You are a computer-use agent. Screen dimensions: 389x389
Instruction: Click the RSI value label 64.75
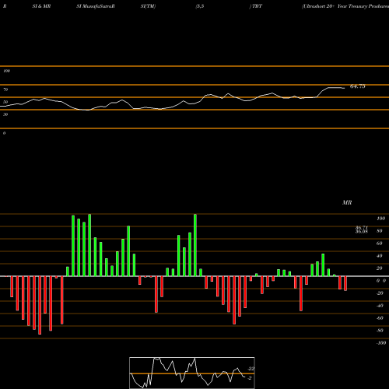(358, 86)
